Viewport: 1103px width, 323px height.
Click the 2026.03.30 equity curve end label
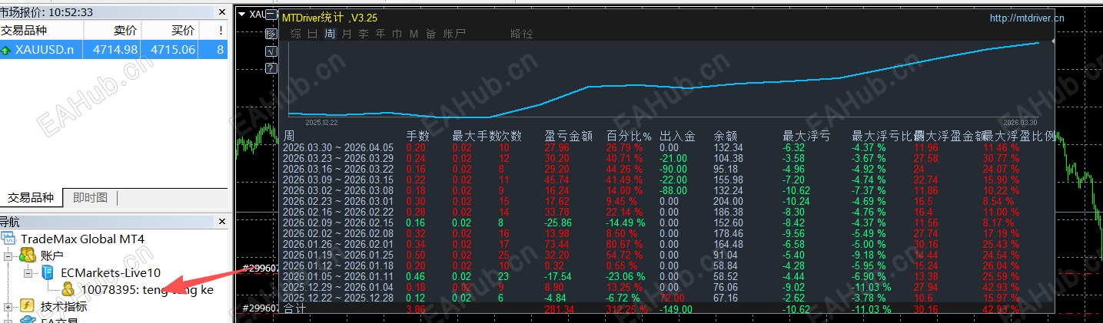(1021, 122)
